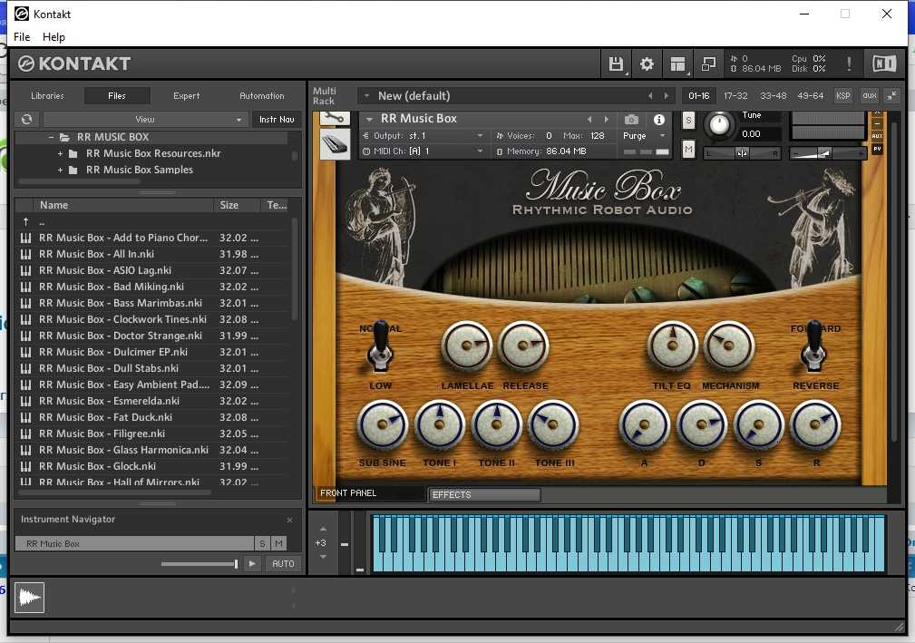Viewport: 915px width, 643px height.
Task: Click the Sub Sine knob
Action: tap(382, 424)
